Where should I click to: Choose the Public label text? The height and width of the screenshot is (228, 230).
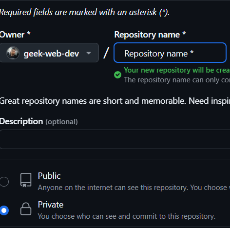(49, 176)
